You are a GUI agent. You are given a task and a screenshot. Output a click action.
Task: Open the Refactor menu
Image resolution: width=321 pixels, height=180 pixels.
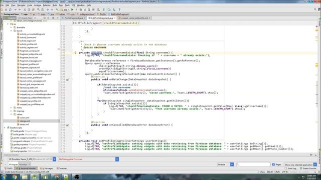pos(47,5)
